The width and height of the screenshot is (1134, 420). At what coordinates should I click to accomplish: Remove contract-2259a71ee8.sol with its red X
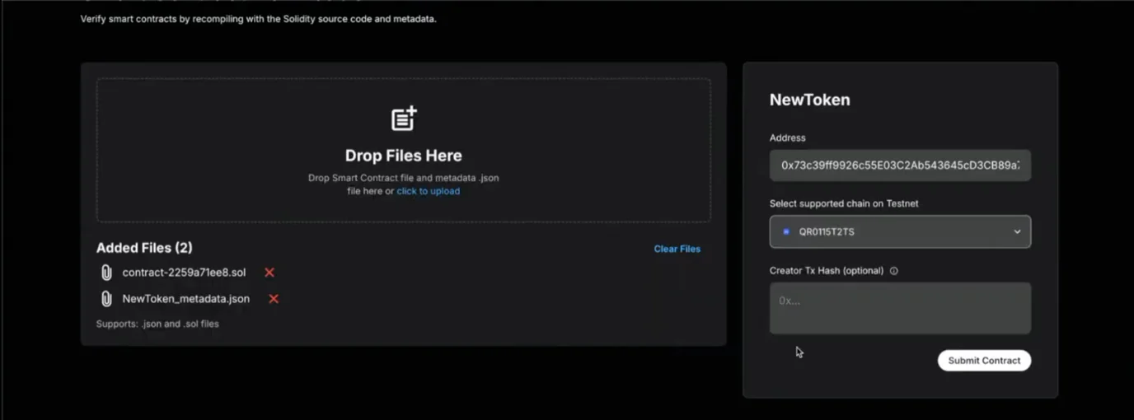point(269,273)
